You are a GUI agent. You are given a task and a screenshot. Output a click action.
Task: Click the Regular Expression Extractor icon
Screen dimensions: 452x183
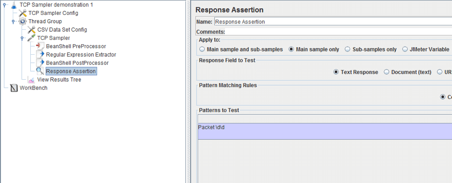pos(40,54)
